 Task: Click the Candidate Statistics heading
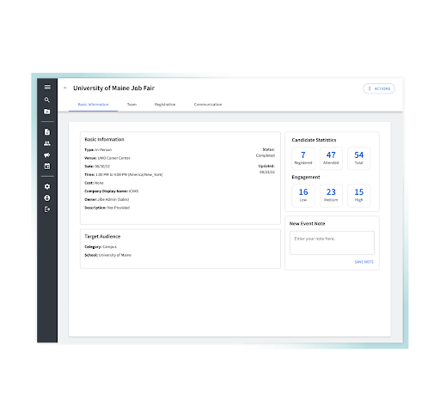point(314,140)
